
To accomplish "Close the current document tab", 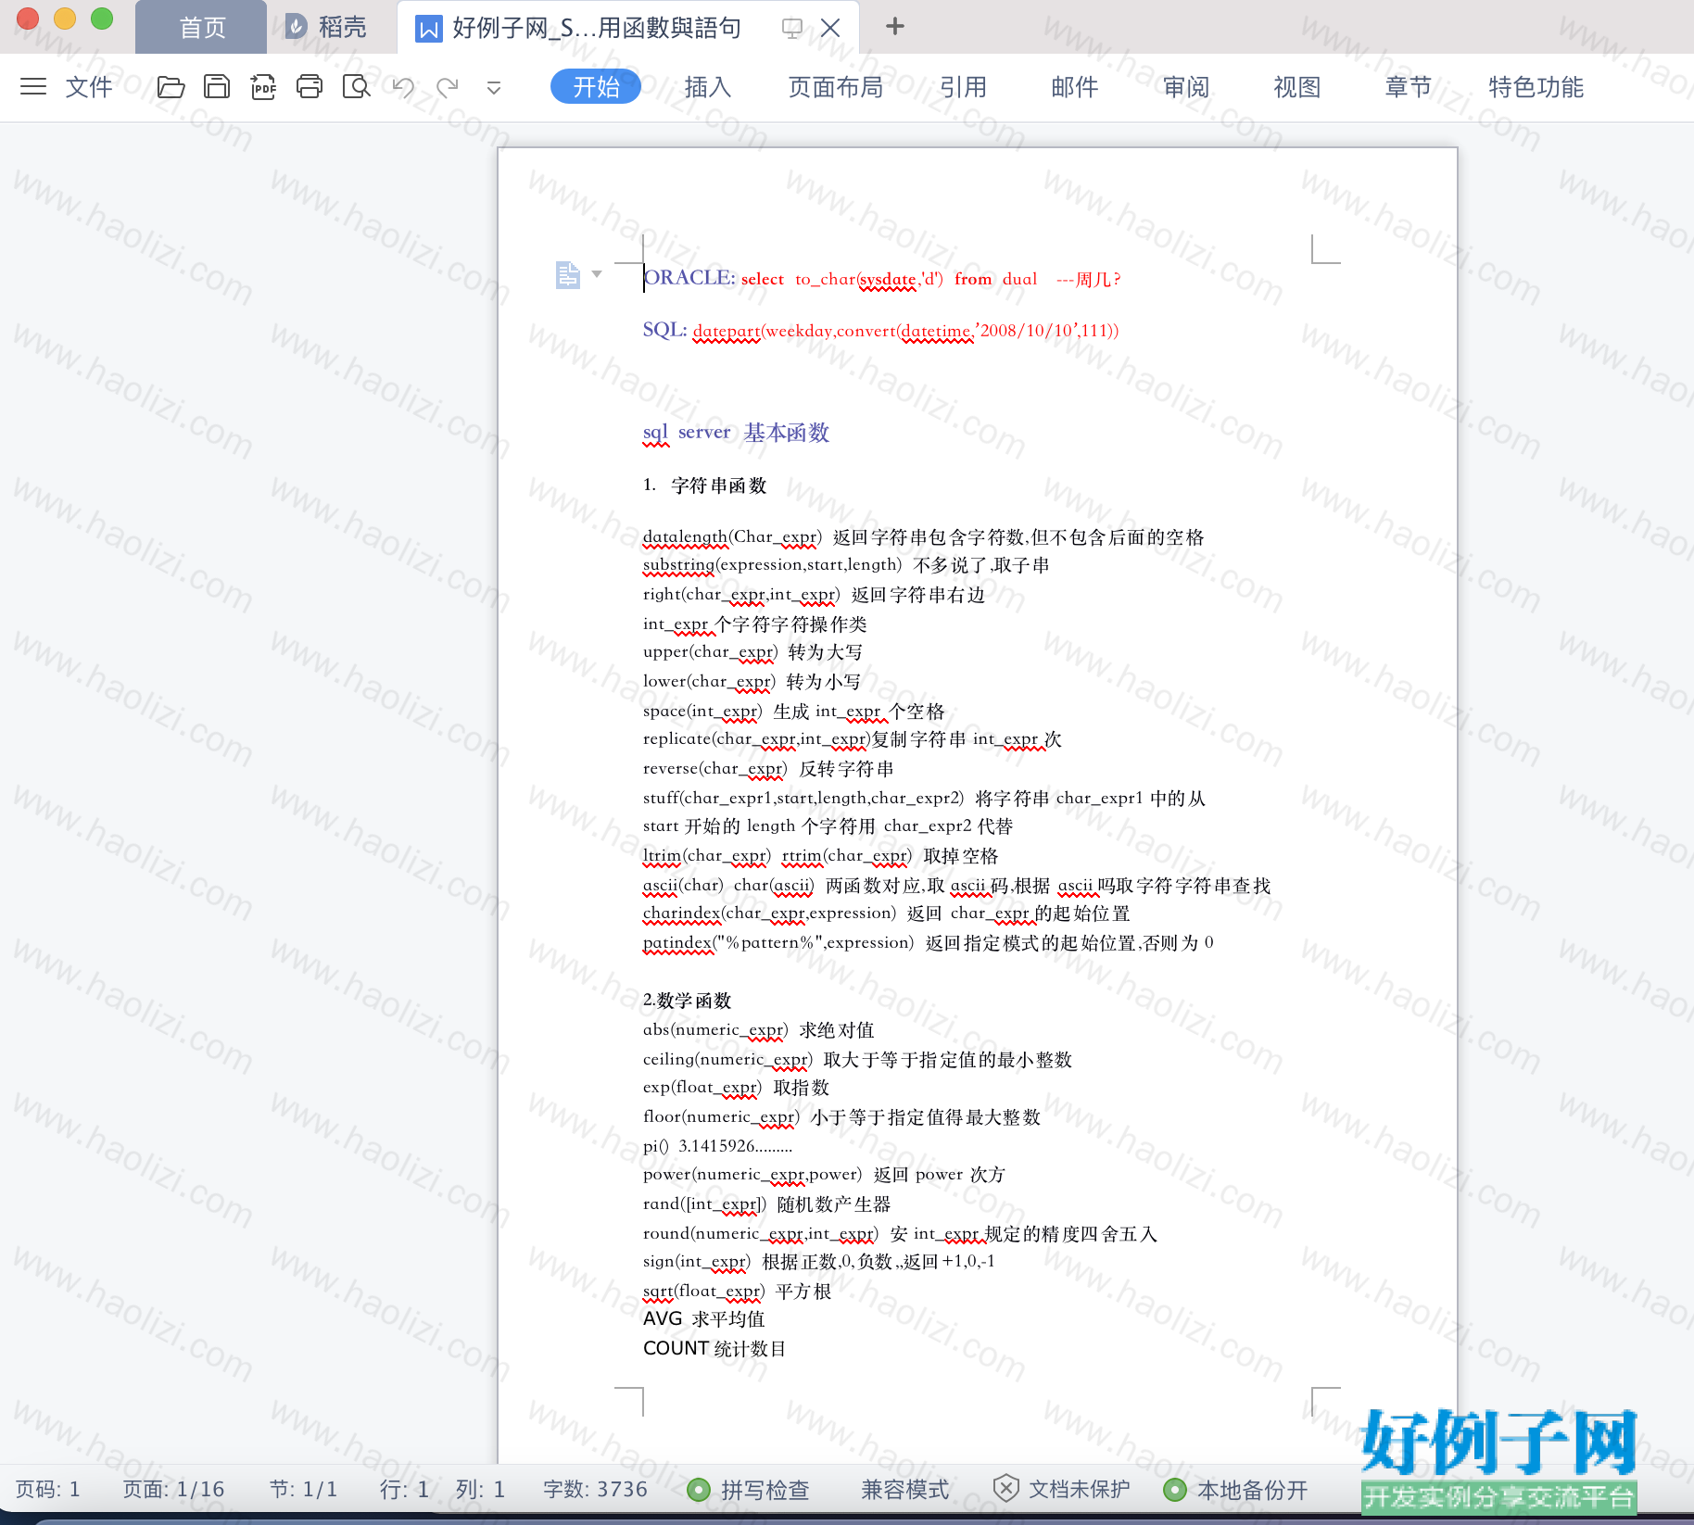I will 830,28.
